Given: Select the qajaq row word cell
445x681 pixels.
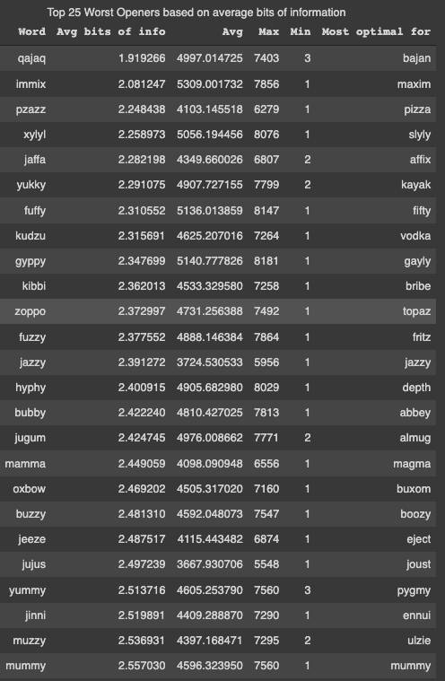Looking at the screenshot, I should tap(31, 58).
